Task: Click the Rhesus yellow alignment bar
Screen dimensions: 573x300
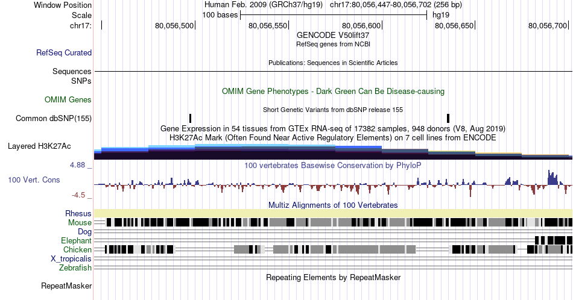Action: pos(333,213)
